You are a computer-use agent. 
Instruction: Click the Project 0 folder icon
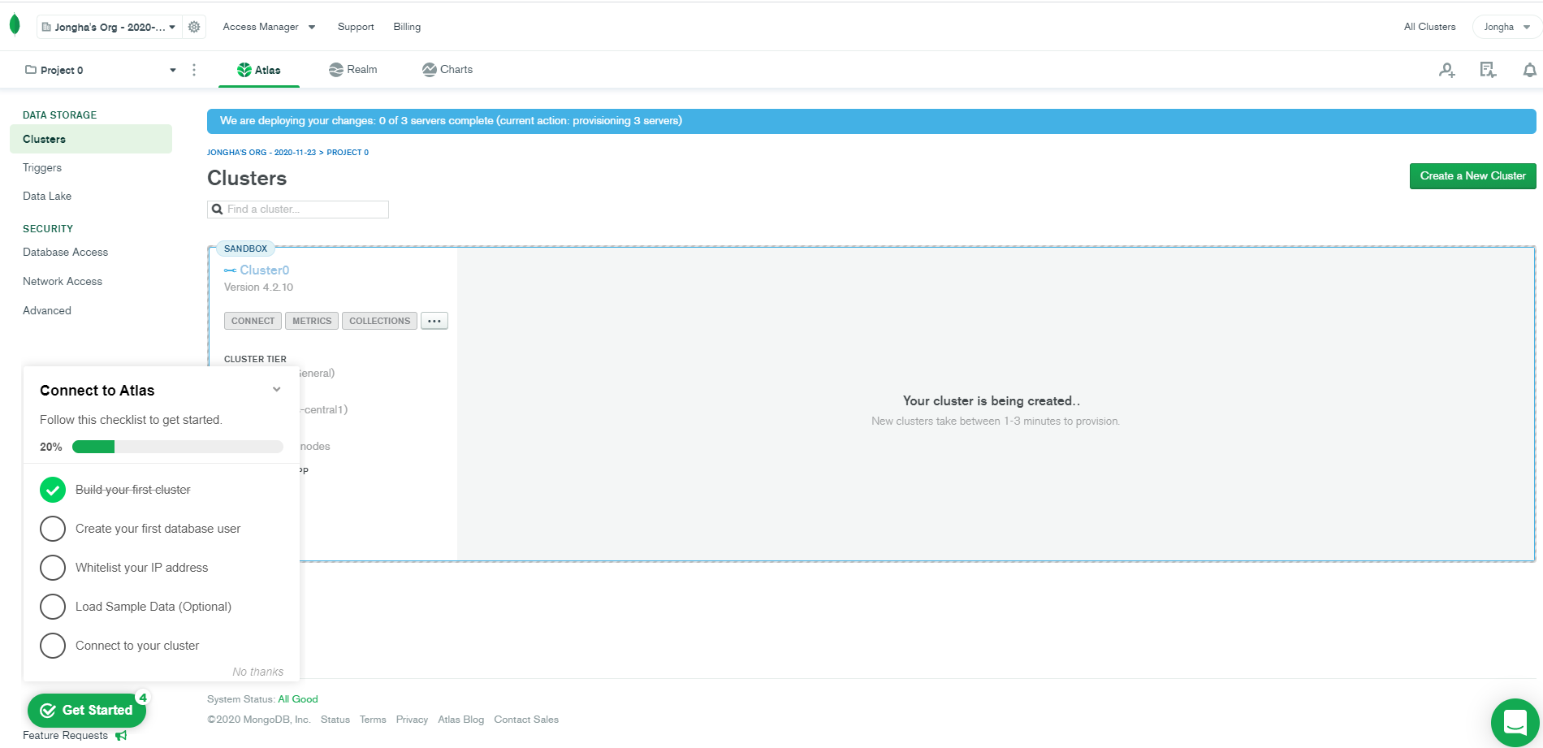tap(30, 70)
